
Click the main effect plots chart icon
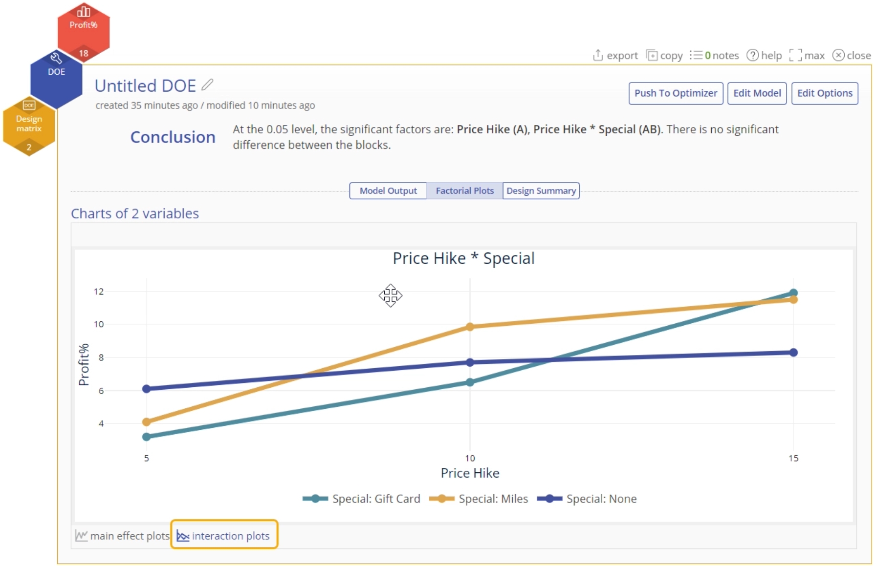[81, 536]
